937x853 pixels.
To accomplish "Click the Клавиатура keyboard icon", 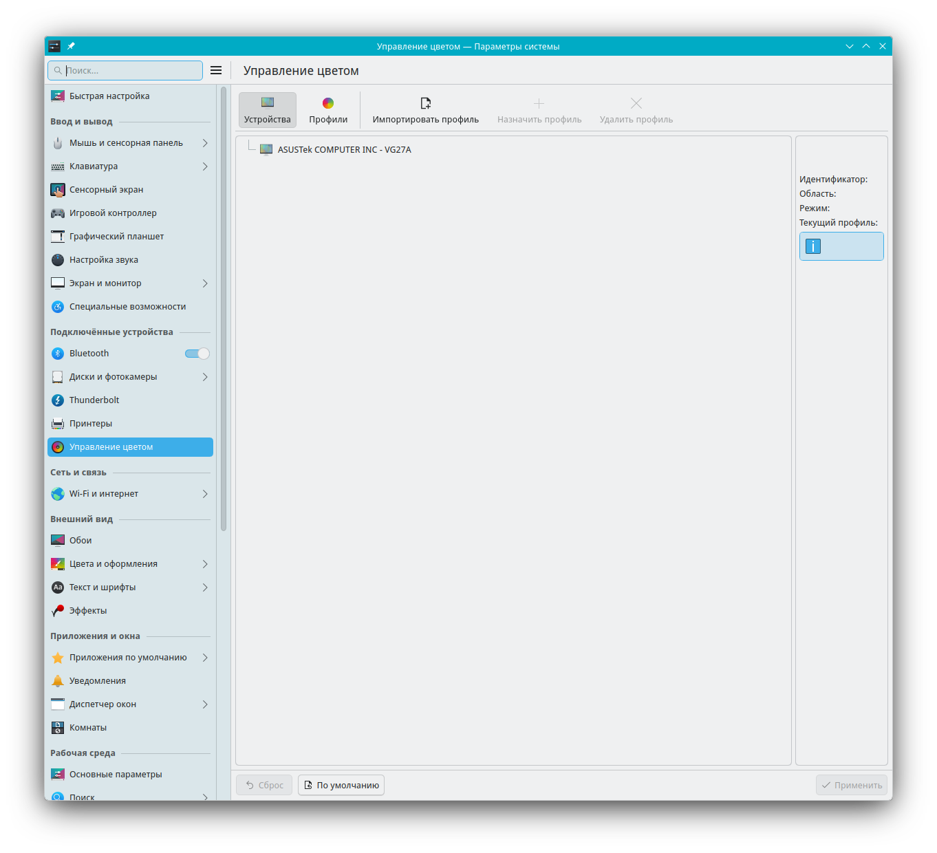I will pyautogui.click(x=58, y=166).
